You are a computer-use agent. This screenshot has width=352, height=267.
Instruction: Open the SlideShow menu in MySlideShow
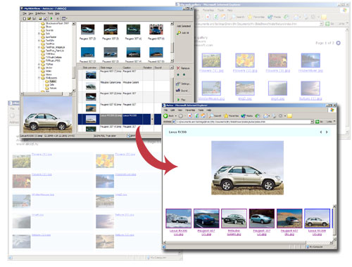coord(40,13)
